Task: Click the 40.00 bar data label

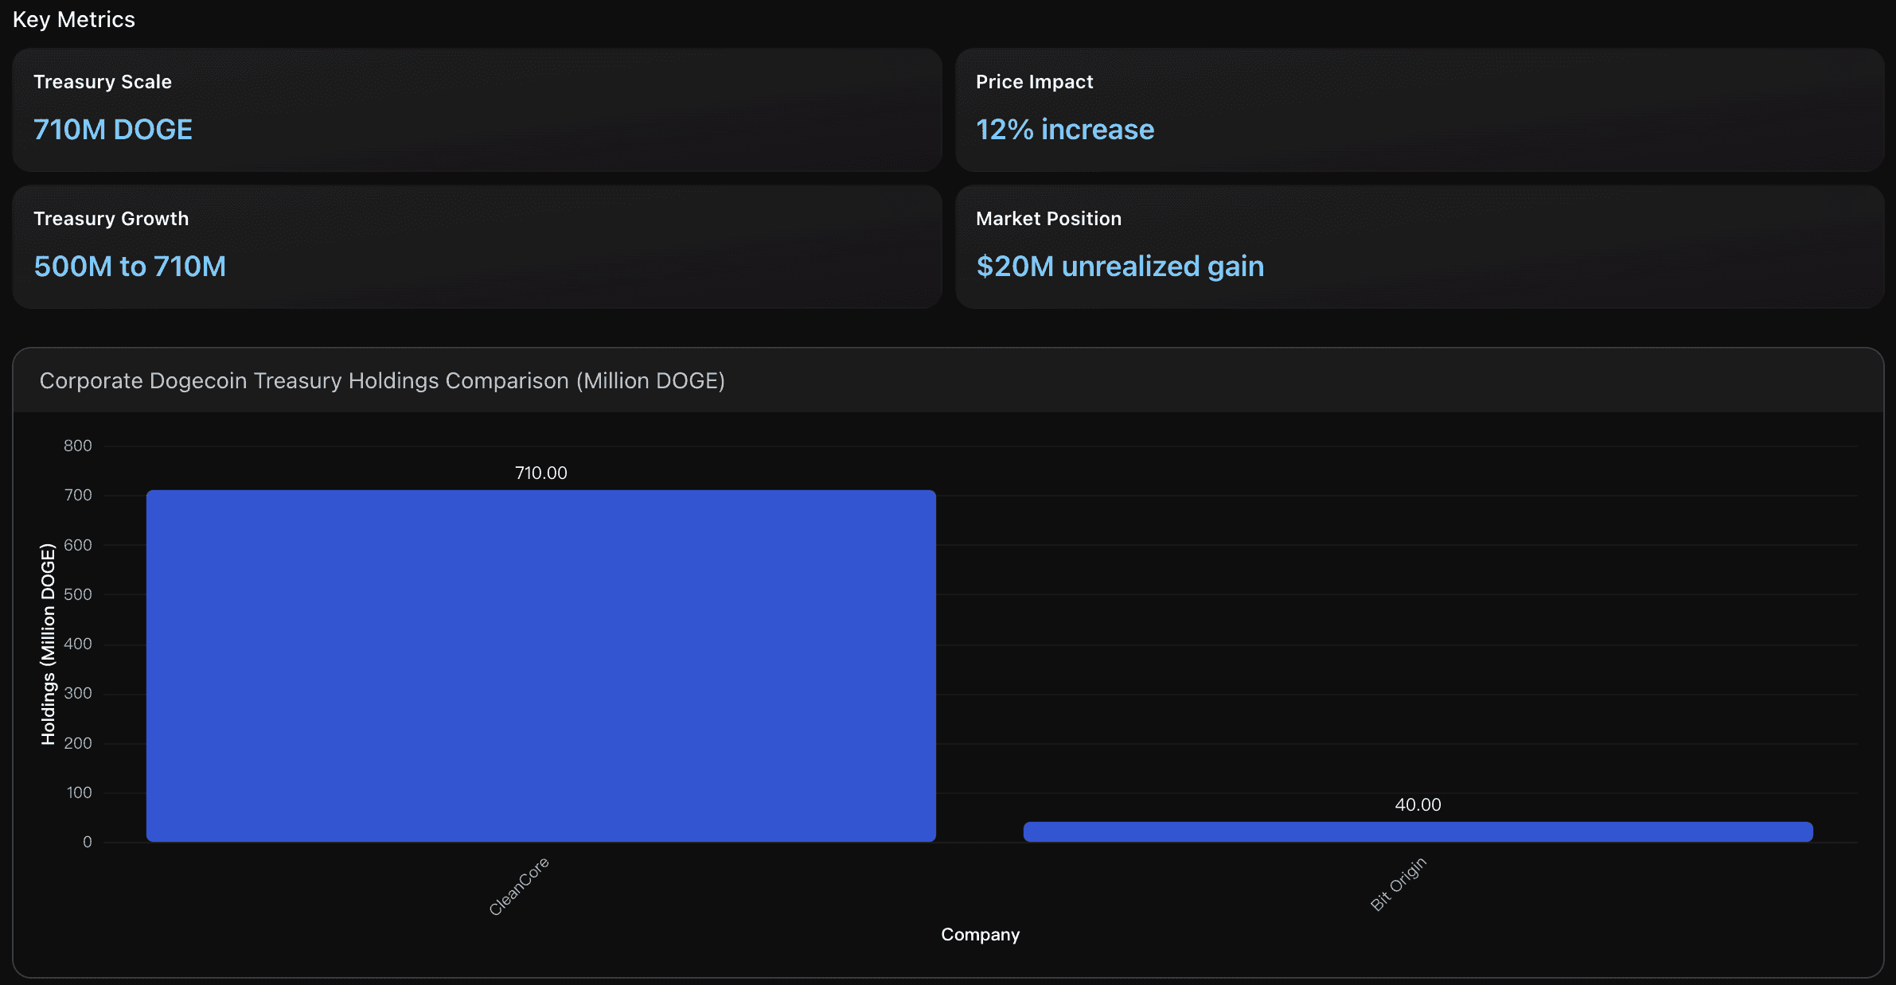Action: pyautogui.click(x=1417, y=804)
